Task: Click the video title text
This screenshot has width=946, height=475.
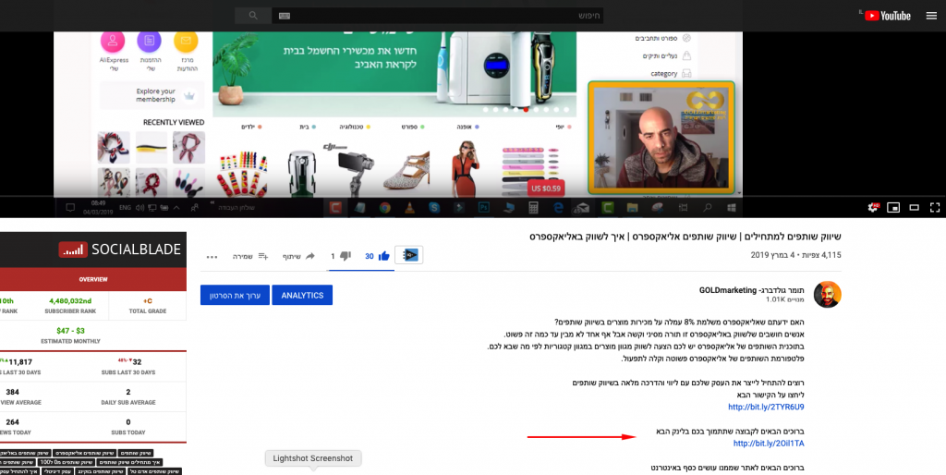Action: pyautogui.click(x=685, y=237)
